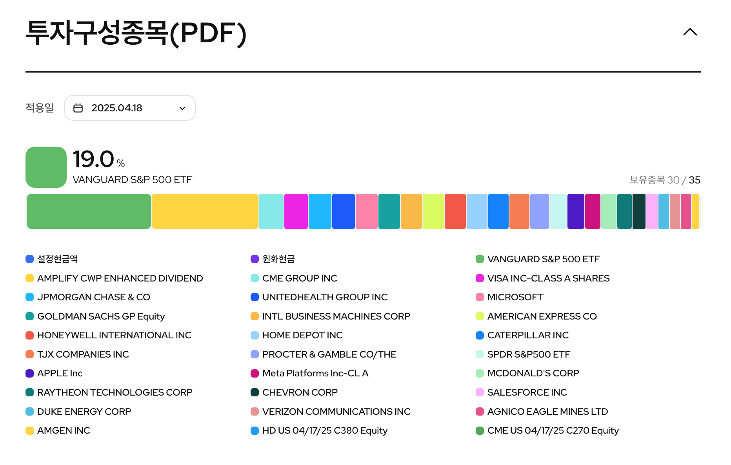
Task: Click 설정현금액 legend item
Action: pyautogui.click(x=52, y=259)
